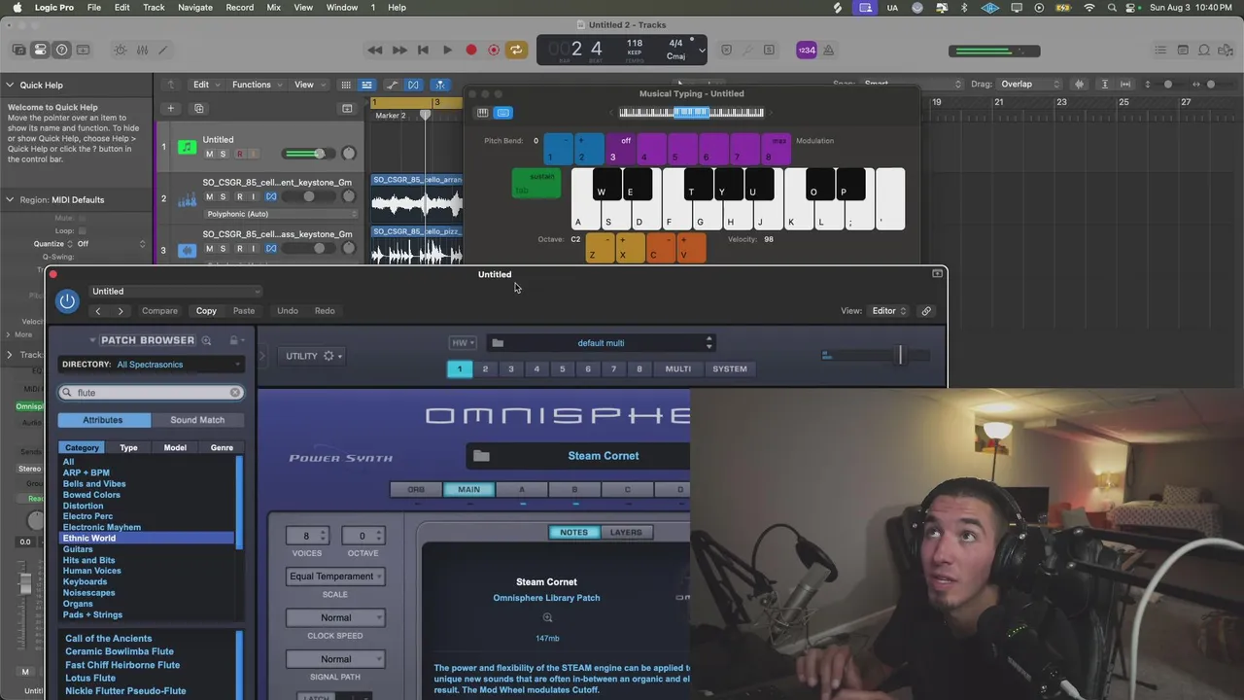Start playback with the Play button
Screen dimensions: 1244x700
[447, 50]
